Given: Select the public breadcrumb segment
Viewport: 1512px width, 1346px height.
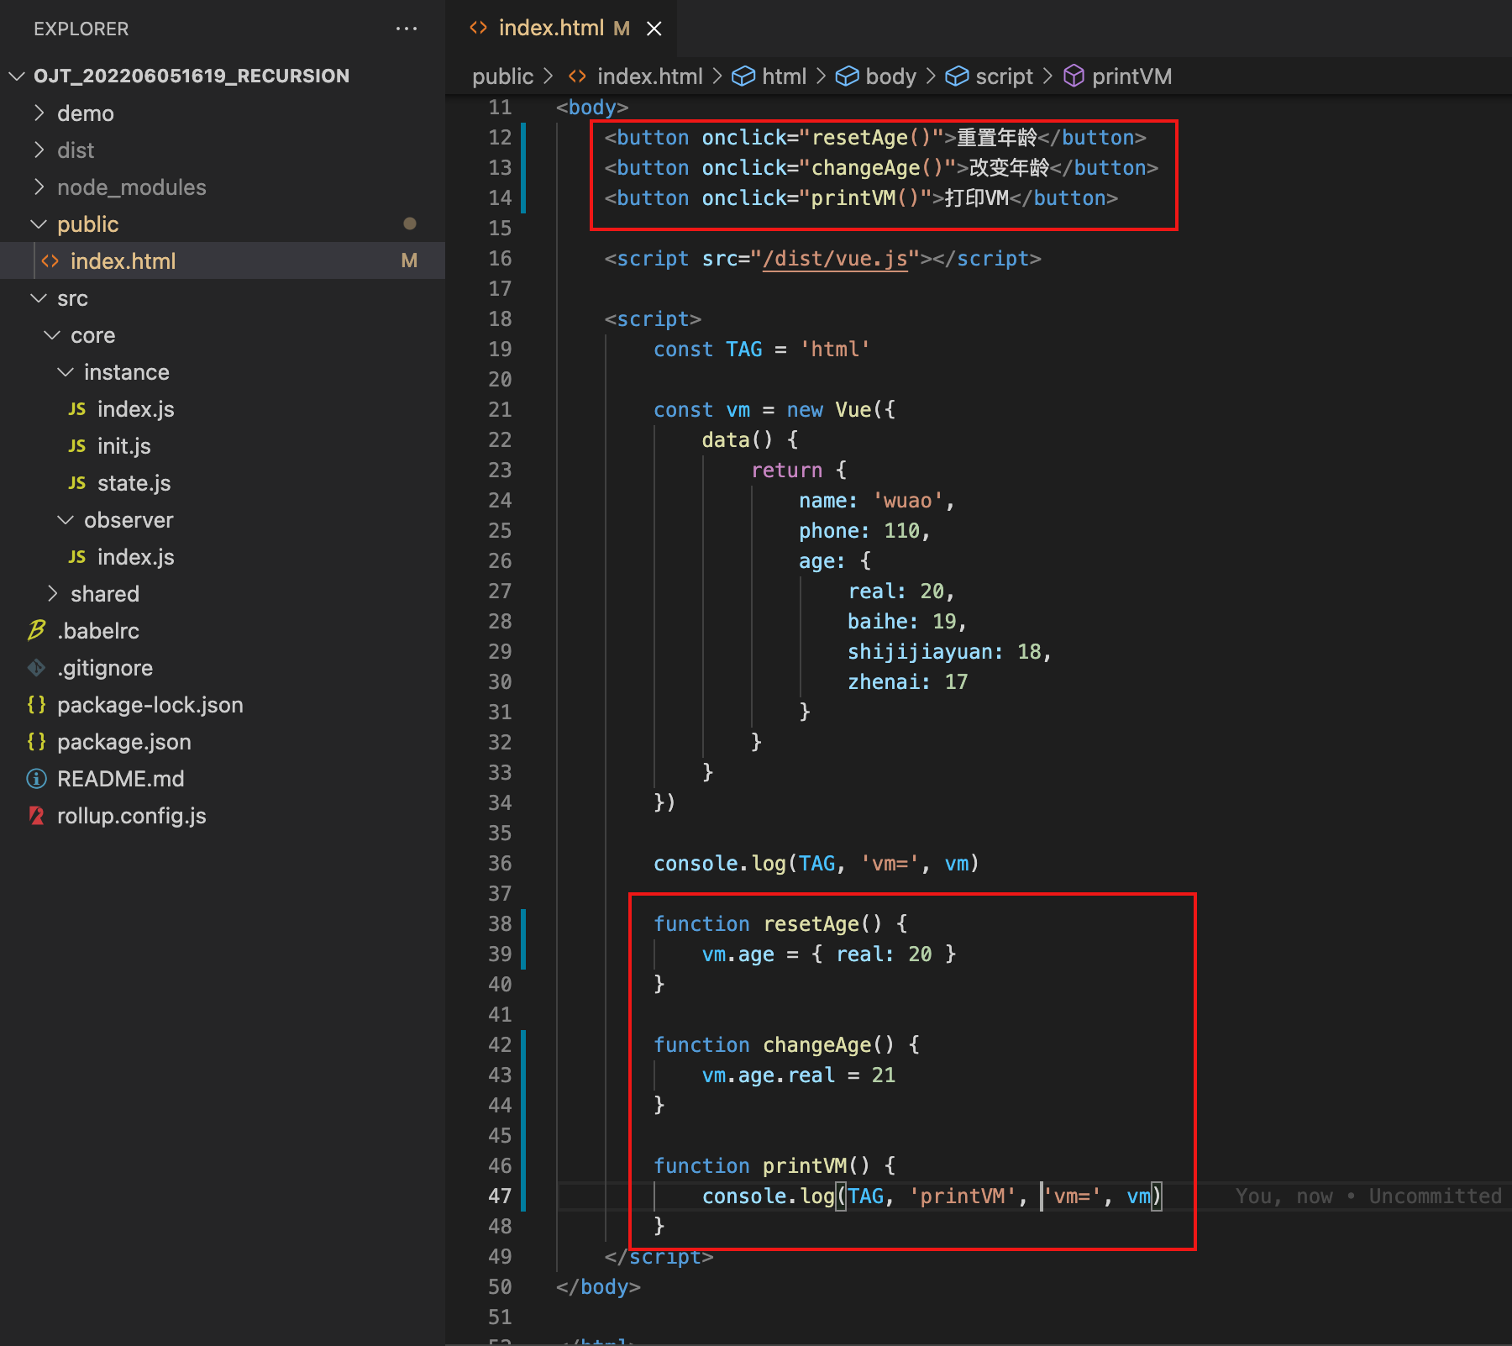Looking at the screenshot, I should [503, 76].
